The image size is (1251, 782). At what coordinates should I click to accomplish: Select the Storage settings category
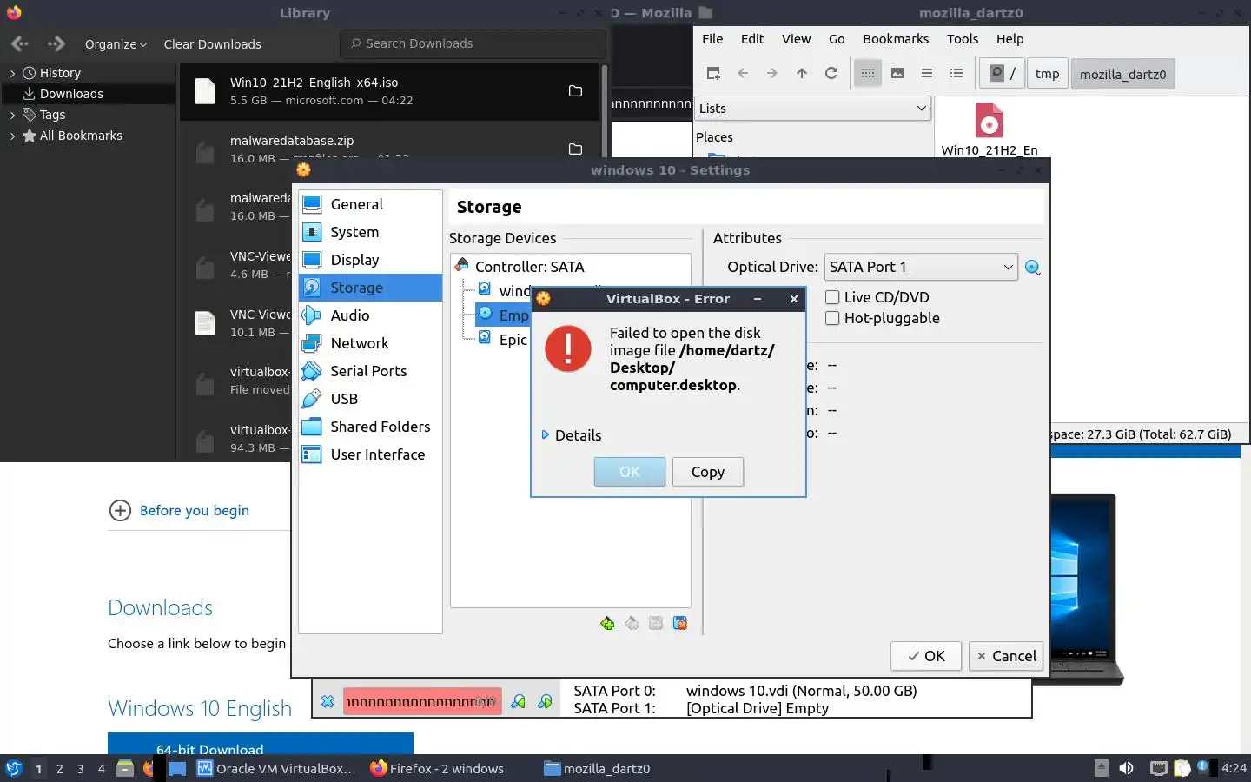370,288
